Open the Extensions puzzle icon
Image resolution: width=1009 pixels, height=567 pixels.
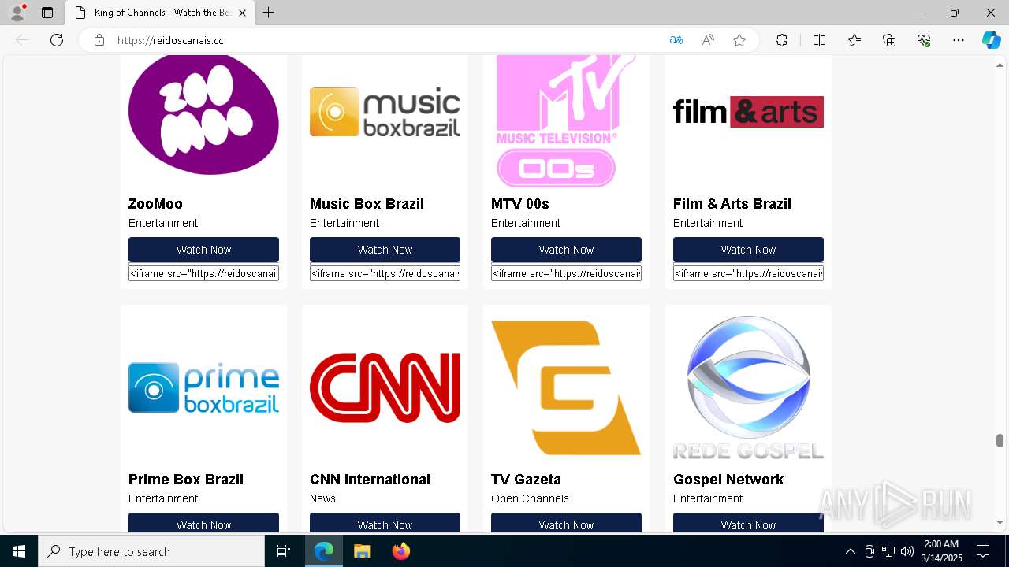click(781, 40)
